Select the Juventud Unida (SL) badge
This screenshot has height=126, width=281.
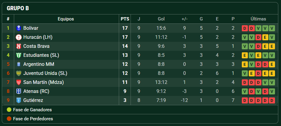tap(19, 73)
